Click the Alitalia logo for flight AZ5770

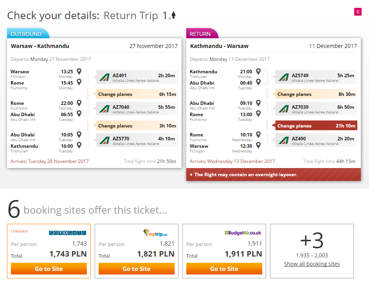(104, 140)
